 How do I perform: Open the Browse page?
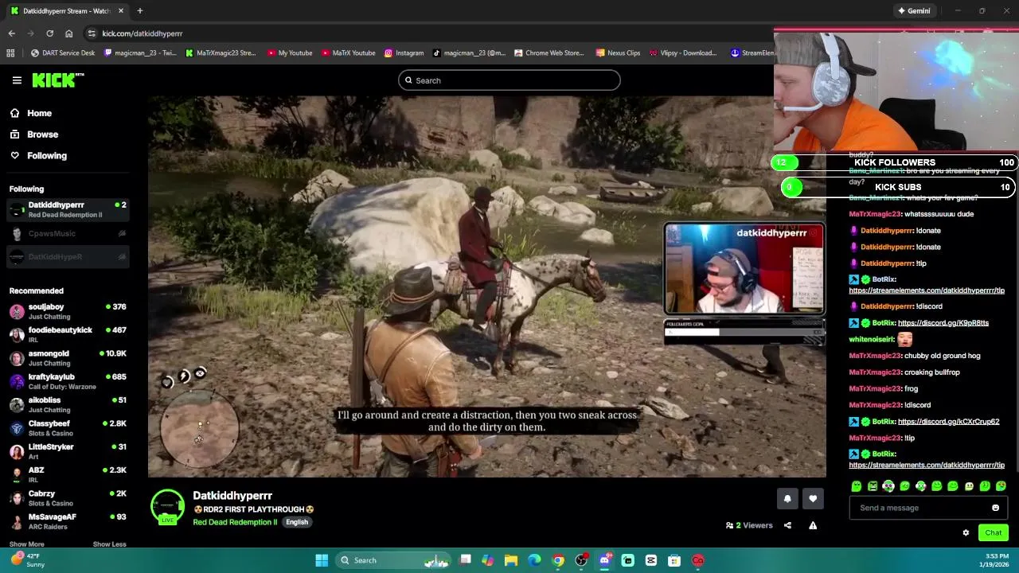42,134
